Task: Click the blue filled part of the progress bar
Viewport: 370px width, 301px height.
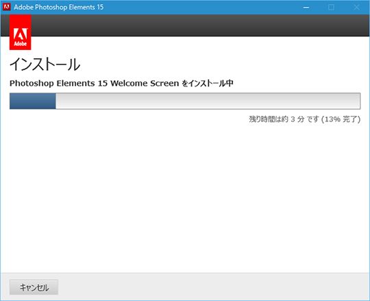Action: [33, 101]
